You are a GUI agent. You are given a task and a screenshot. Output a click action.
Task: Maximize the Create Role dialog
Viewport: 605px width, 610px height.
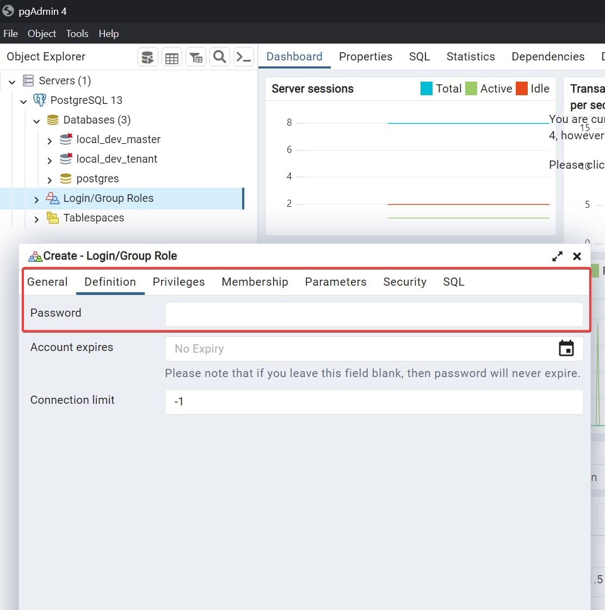[558, 256]
